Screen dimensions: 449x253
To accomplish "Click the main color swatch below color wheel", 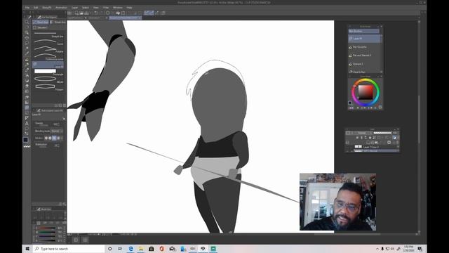I will pyautogui.click(x=350, y=103).
